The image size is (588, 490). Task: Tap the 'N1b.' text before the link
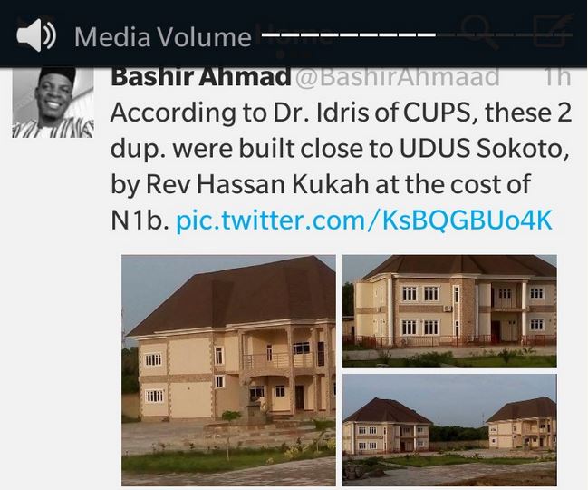(140, 220)
